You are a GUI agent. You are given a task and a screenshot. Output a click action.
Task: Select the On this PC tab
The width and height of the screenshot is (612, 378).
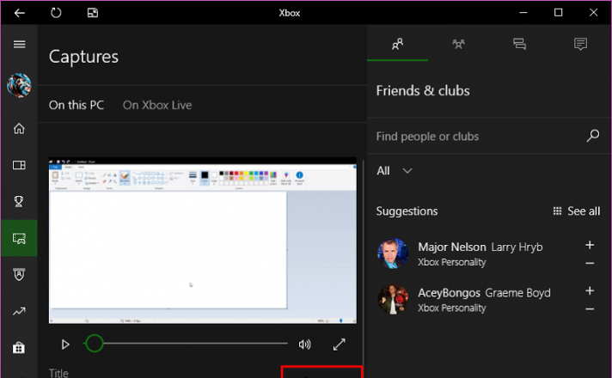(76, 105)
